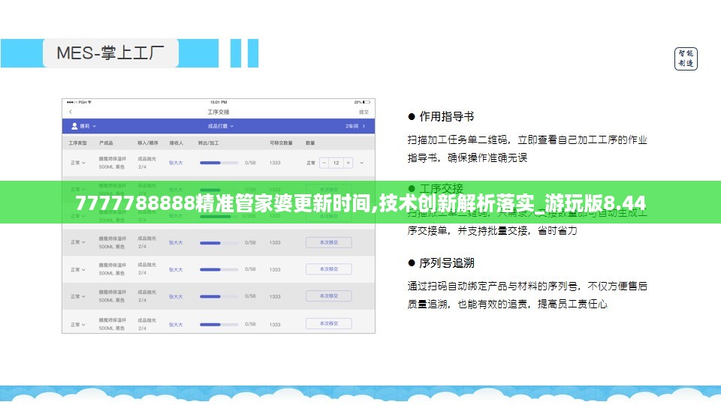Click receiver 张大大 in the first row
Image resolution: width=721 pixels, height=405 pixels.
pyautogui.click(x=176, y=163)
